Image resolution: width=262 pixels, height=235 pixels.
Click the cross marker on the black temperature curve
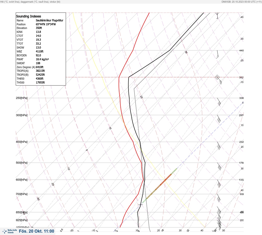141,204
